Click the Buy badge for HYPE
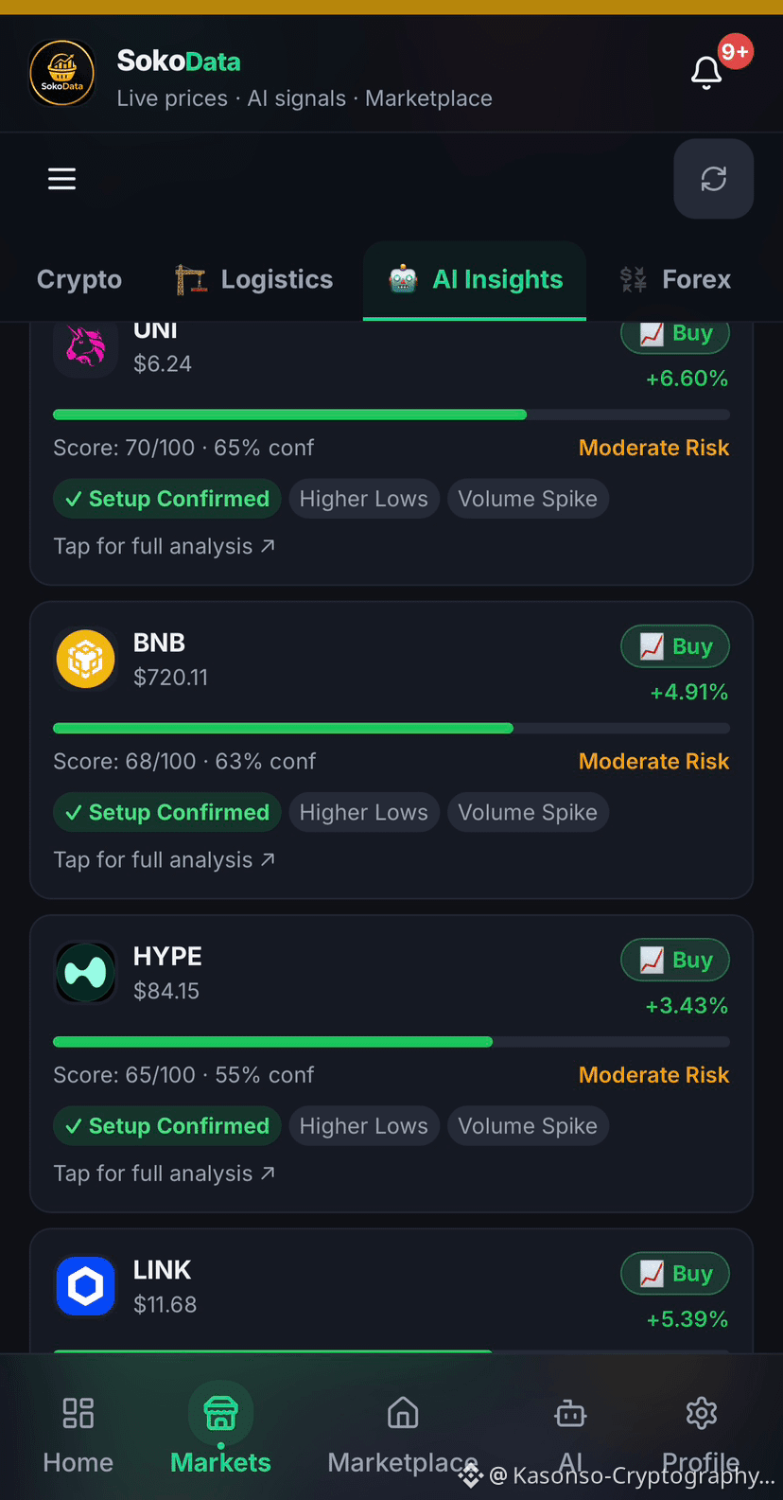The height and width of the screenshot is (1500, 783). coord(675,960)
